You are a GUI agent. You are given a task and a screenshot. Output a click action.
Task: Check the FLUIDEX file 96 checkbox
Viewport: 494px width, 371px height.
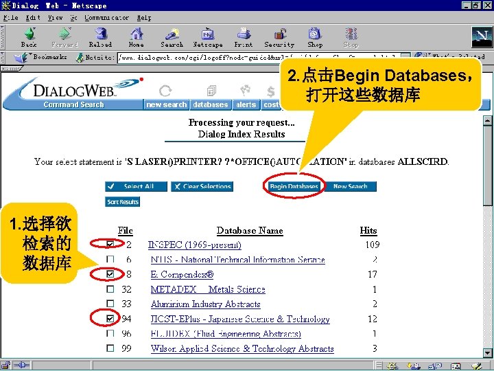tap(110, 333)
